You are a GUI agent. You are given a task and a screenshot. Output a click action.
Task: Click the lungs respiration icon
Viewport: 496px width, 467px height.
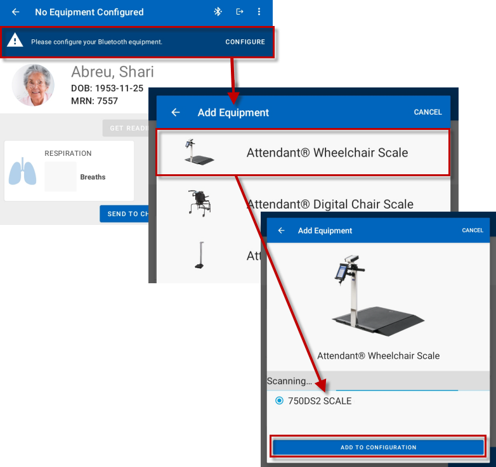click(x=22, y=172)
